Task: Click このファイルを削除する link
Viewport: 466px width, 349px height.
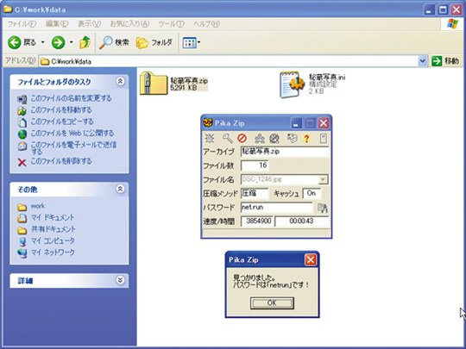Action: (x=61, y=161)
